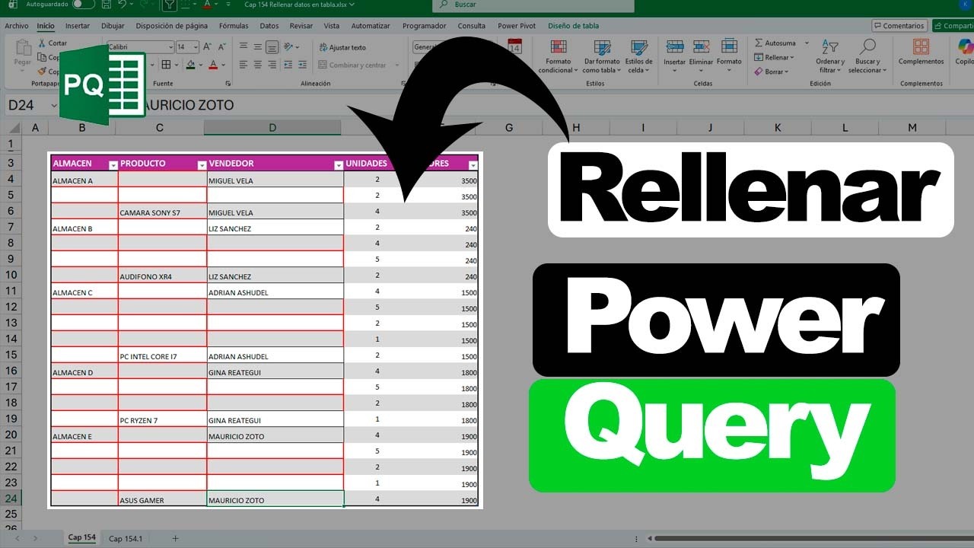Click the Save icon in the title bar
The height and width of the screenshot is (548, 974).
click(107, 5)
